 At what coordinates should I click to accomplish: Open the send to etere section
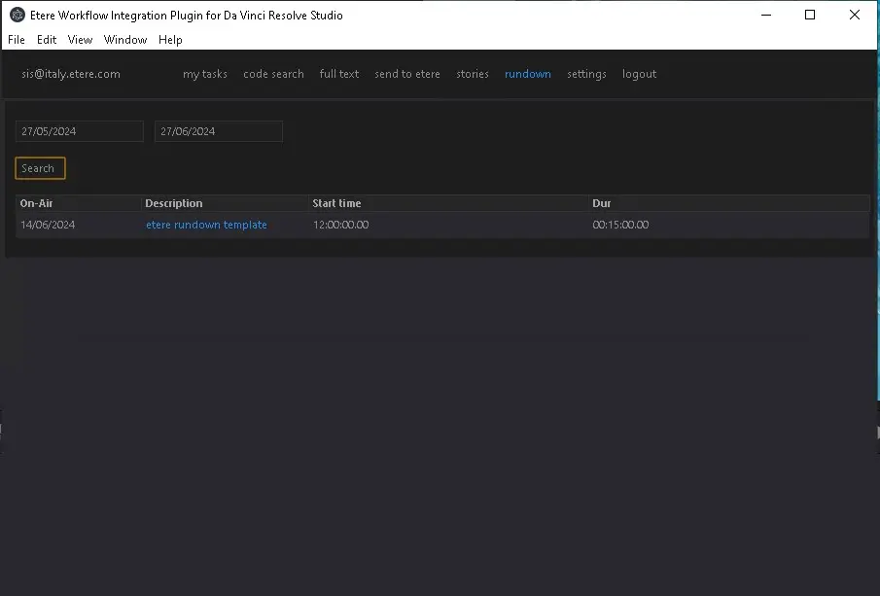pyautogui.click(x=407, y=74)
